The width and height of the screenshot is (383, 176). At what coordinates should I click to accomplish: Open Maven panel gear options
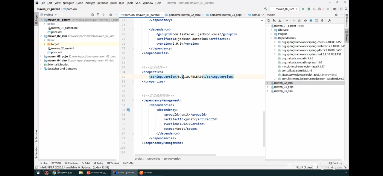pos(336,15)
